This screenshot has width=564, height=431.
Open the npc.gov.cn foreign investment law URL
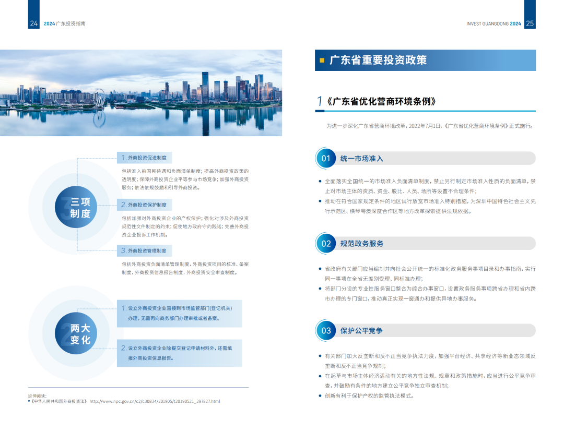tap(155, 401)
